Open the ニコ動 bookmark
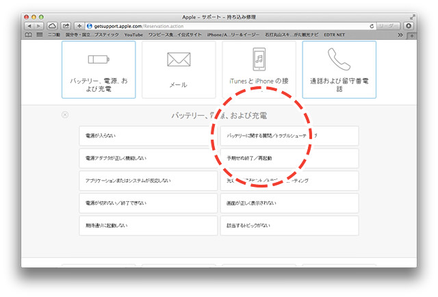This screenshot has height=297, width=438. [x=54, y=35]
